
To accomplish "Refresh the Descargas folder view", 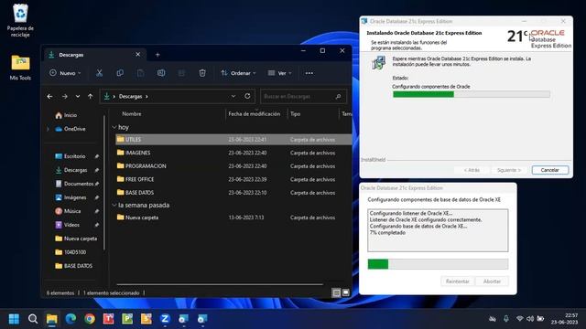I will coord(247,96).
